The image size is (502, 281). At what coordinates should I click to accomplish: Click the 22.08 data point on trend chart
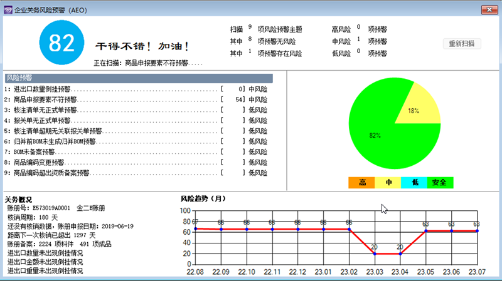pyautogui.click(x=195, y=228)
